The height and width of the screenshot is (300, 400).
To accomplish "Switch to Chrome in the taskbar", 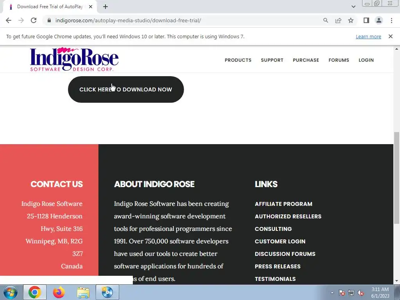I will [x=35, y=292].
